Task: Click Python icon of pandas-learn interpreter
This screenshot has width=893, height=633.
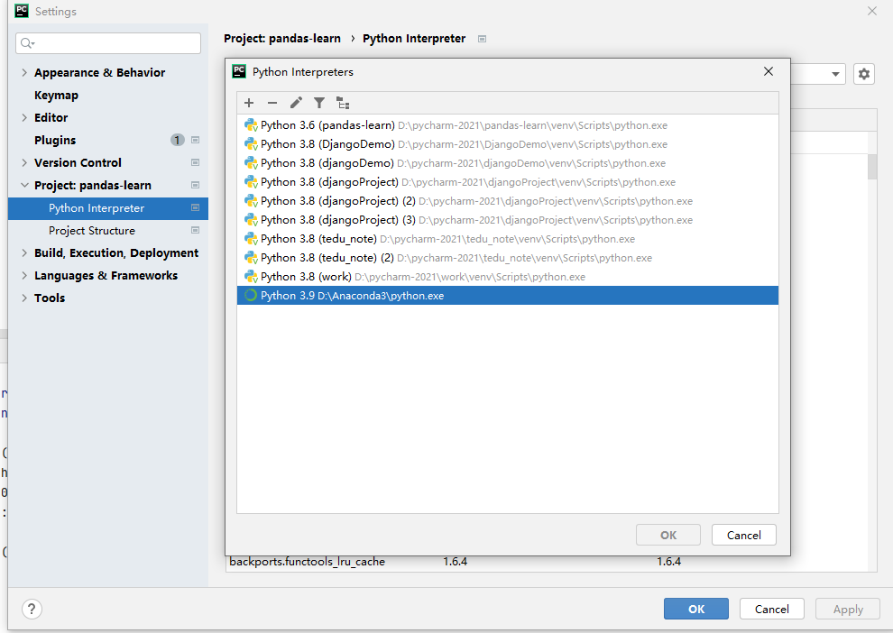Action: pyautogui.click(x=251, y=125)
